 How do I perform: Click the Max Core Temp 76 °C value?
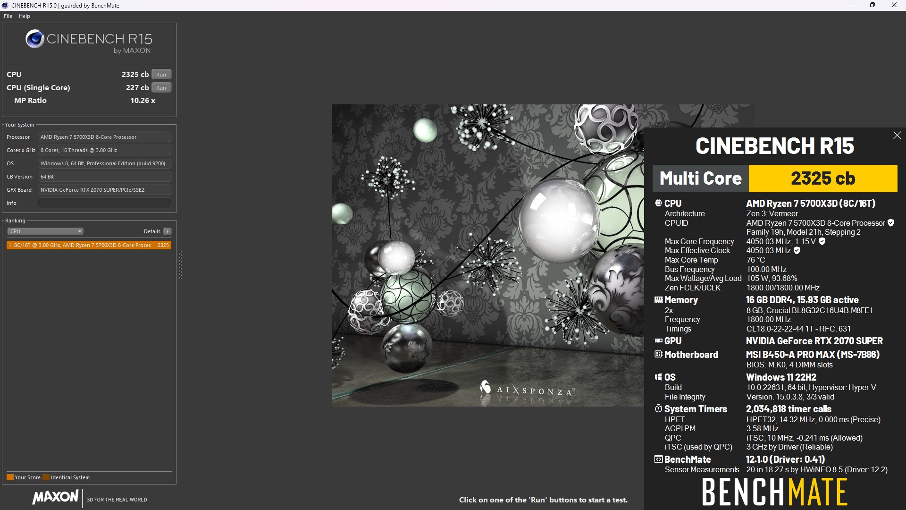[755, 260]
